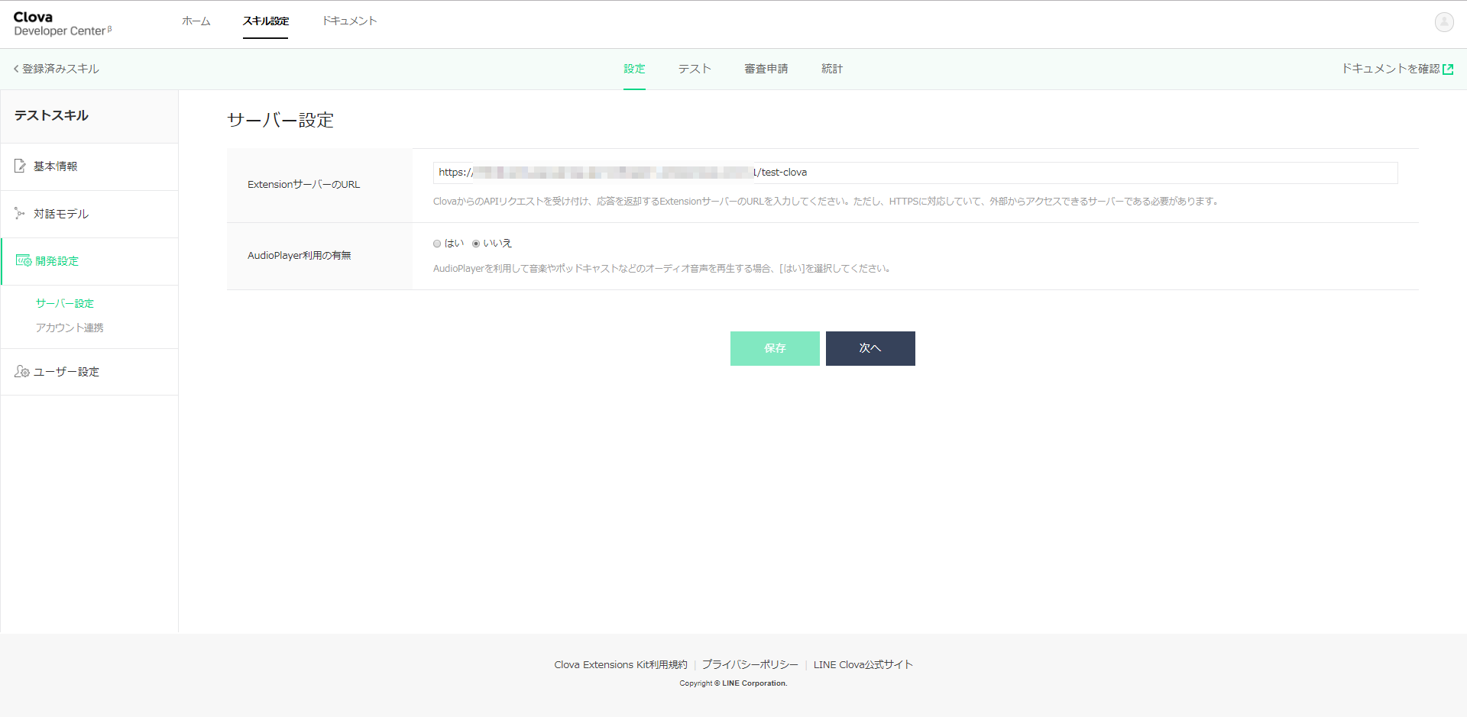This screenshot has height=717, width=1467.
Task: Open the スキル設定 top menu
Action: pyautogui.click(x=266, y=21)
